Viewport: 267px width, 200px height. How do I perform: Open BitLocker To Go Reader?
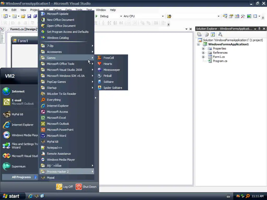pyautogui.click(x=67, y=94)
